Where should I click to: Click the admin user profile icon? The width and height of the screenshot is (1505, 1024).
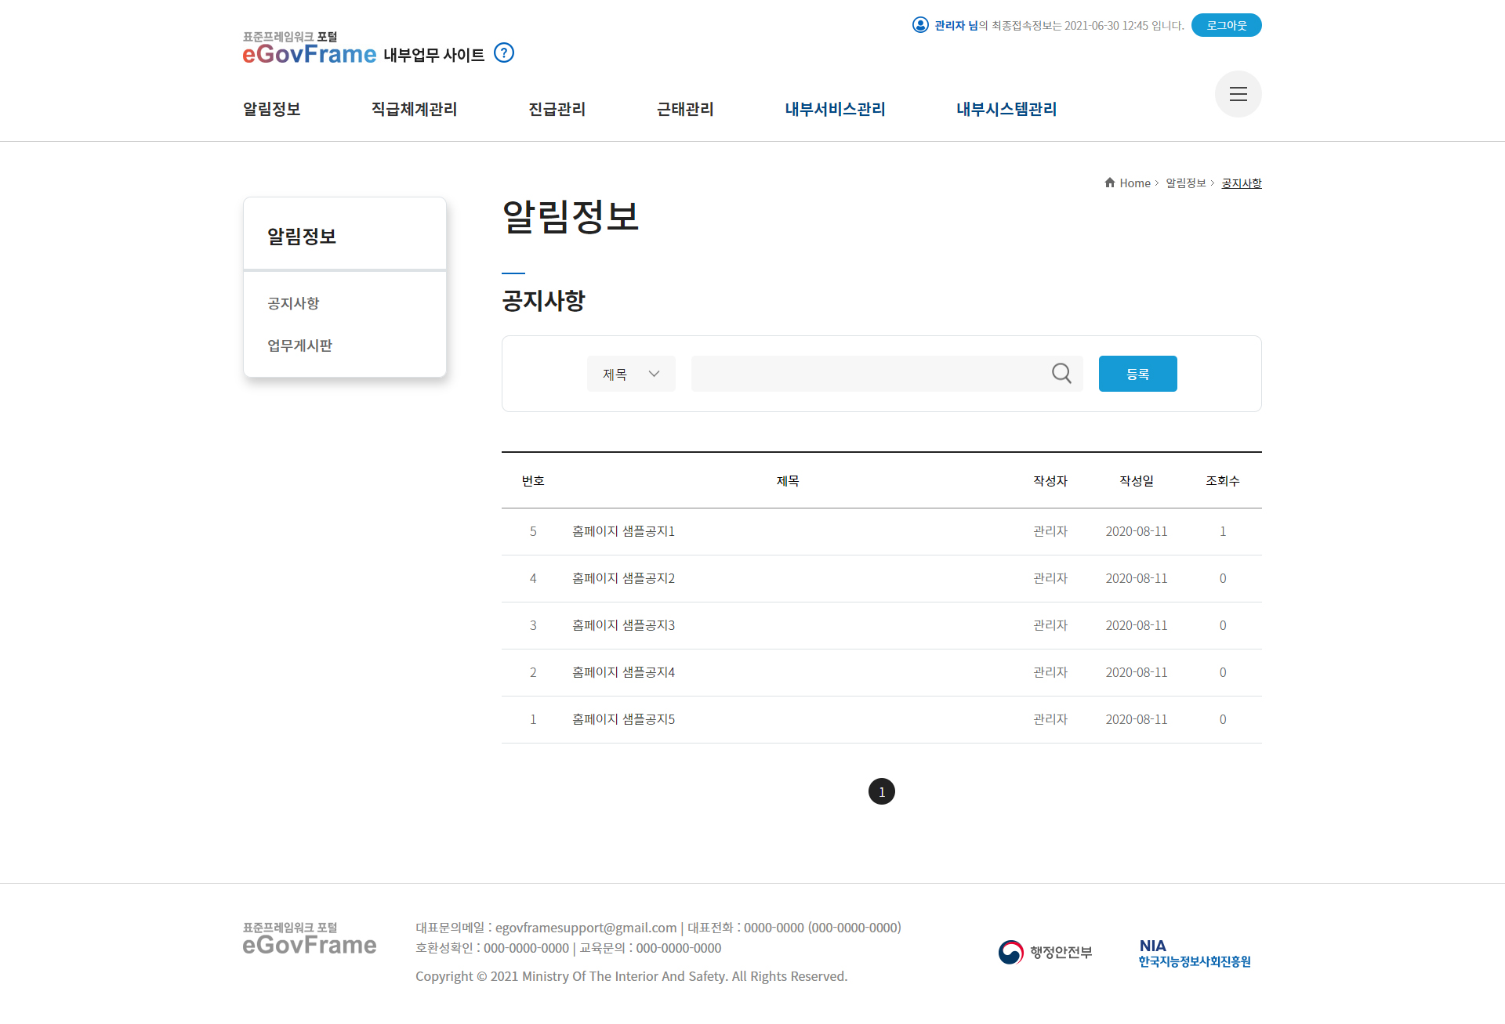pyautogui.click(x=920, y=25)
